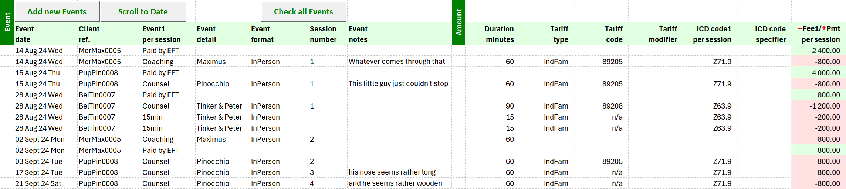Select the 21 Sept 24 Sat date cell

[x=38, y=183]
